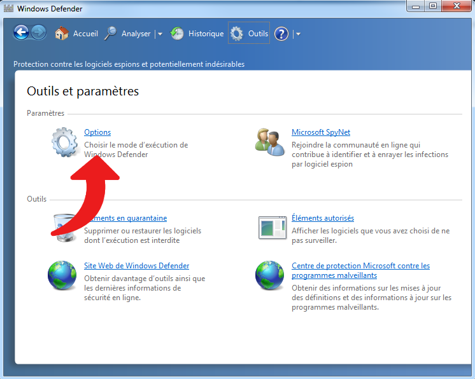Click the globe icon for Centre de protection
475x379 pixels.
tap(269, 275)
